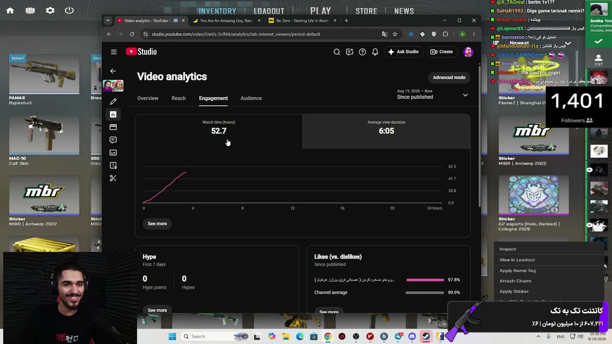Screen dimensions: 612x344
Task: Switch to the Overview analytics tab
Action: coord(148,98)
